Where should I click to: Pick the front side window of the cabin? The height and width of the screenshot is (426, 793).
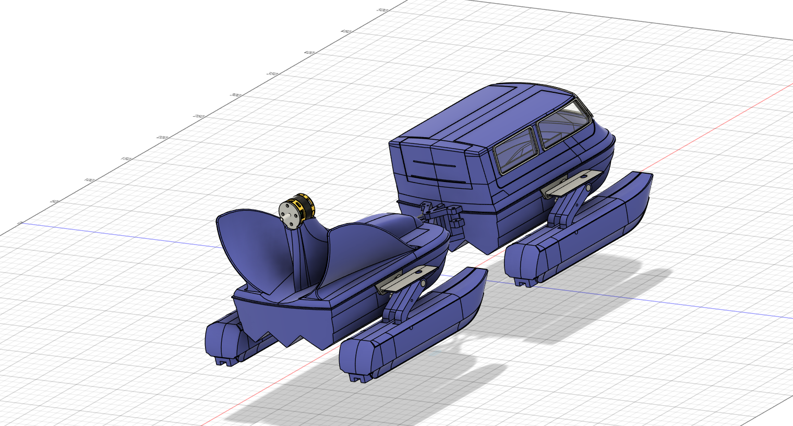[x=564, y=126]
